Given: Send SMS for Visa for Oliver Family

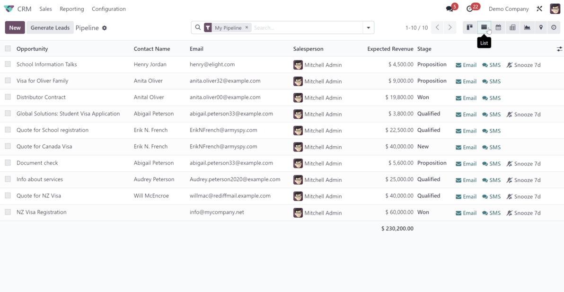Looking at the screenshot, I should (x=491, y=81).
